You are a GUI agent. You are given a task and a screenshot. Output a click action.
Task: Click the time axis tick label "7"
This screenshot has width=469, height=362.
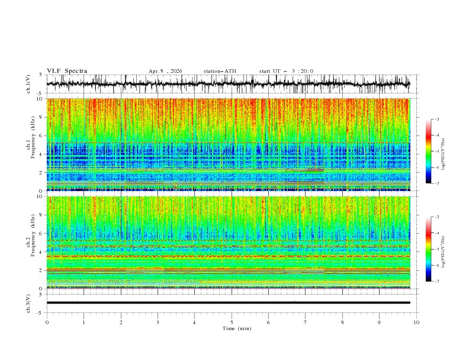[x=306, y=322]
